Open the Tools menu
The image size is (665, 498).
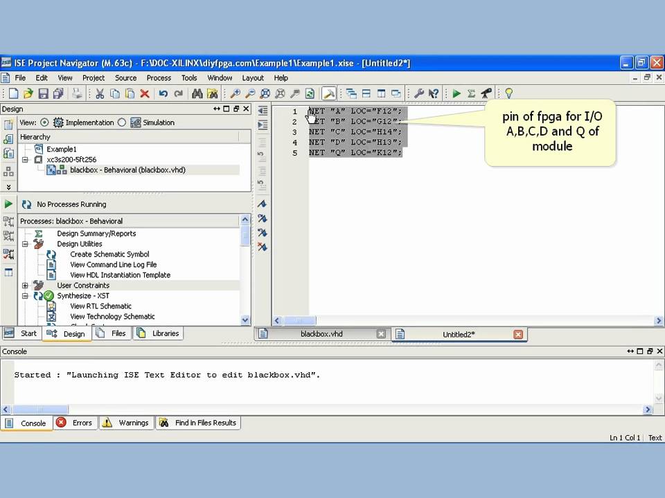(x=189, y=78)
